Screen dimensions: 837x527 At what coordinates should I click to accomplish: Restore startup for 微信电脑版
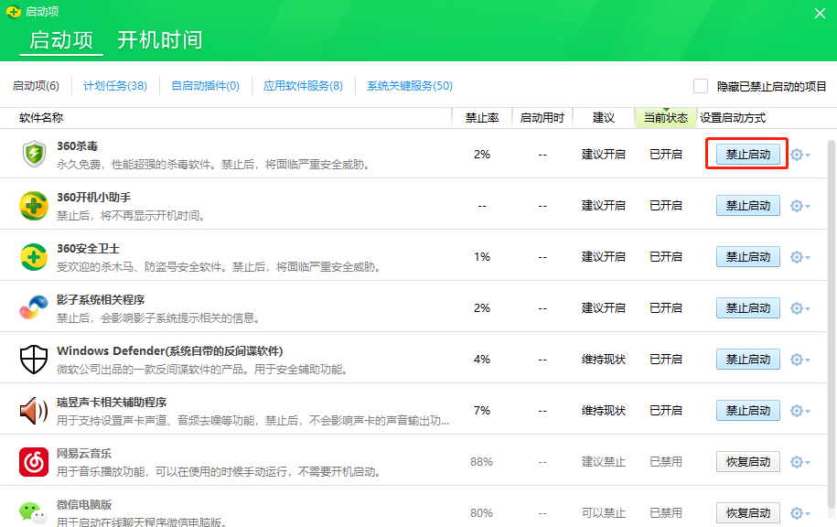[748, 513]
